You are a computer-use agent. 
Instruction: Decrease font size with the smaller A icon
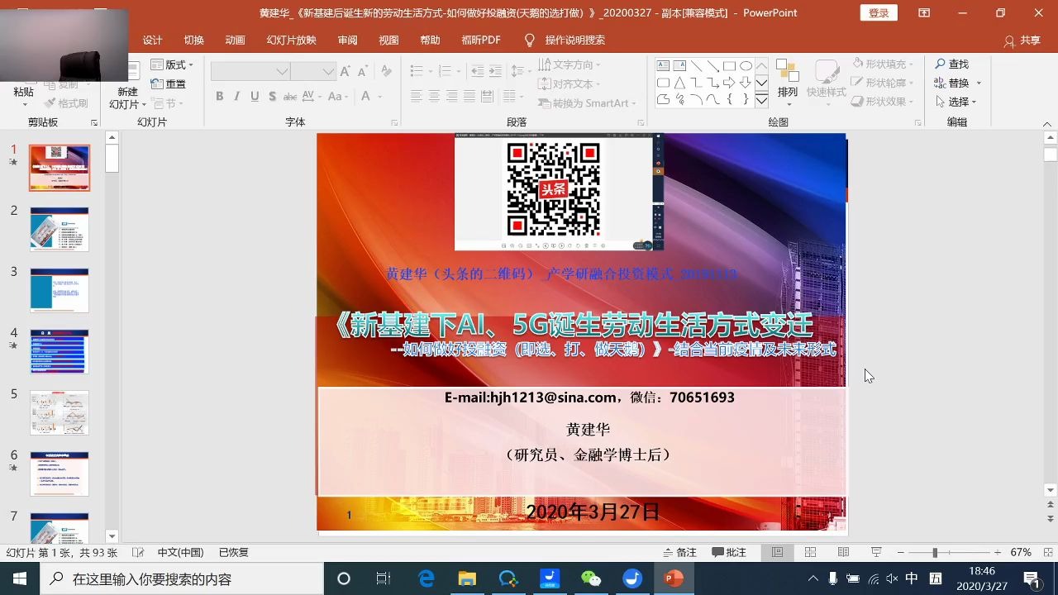pyautogui.click(x=364, y=72)
